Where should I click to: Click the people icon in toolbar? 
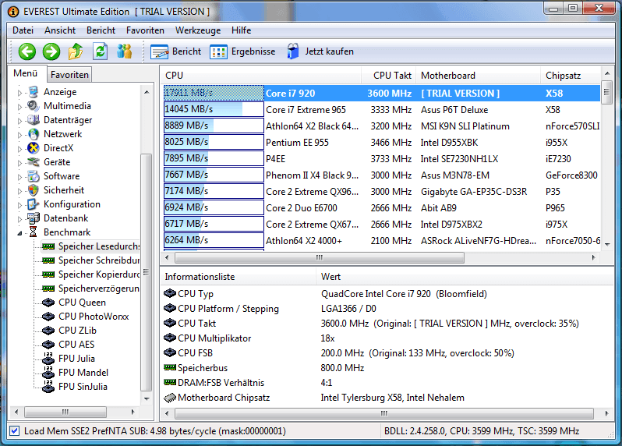click(124, 51)
